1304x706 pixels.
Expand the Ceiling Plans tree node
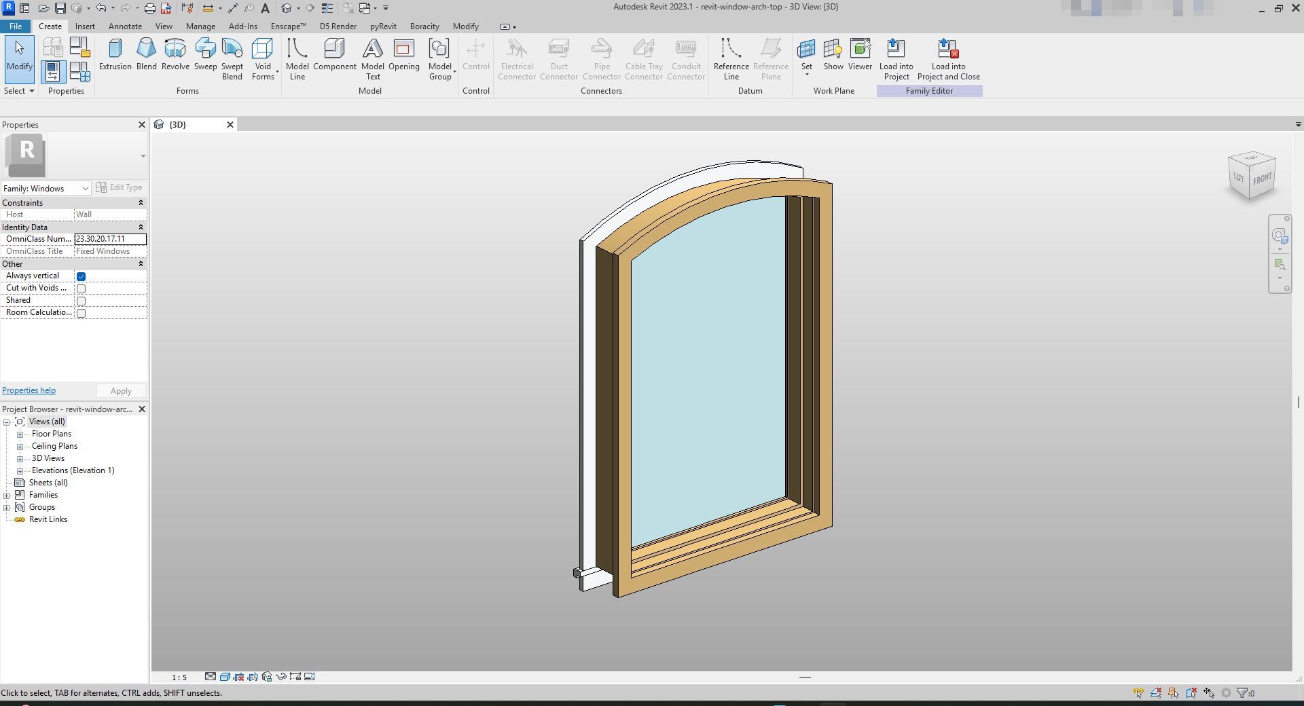20,447
